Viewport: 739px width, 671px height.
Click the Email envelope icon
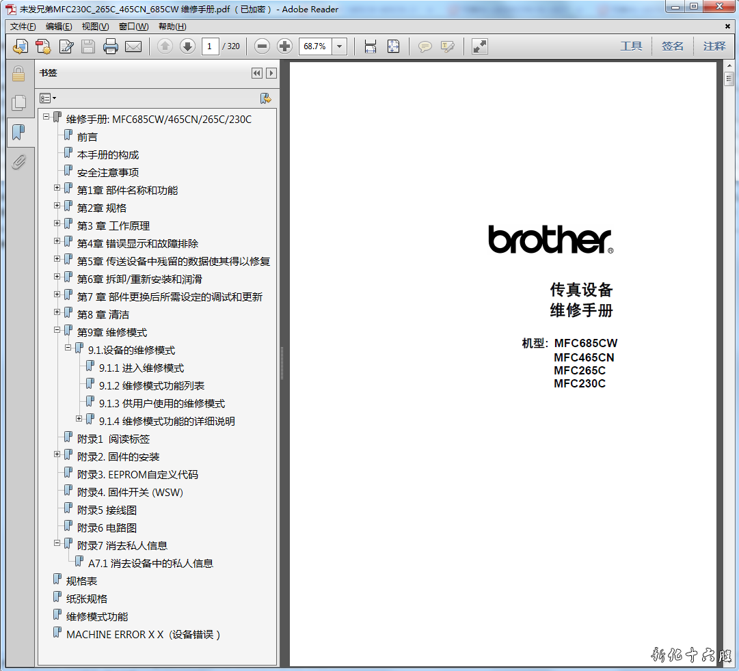[x=133, y=46]
